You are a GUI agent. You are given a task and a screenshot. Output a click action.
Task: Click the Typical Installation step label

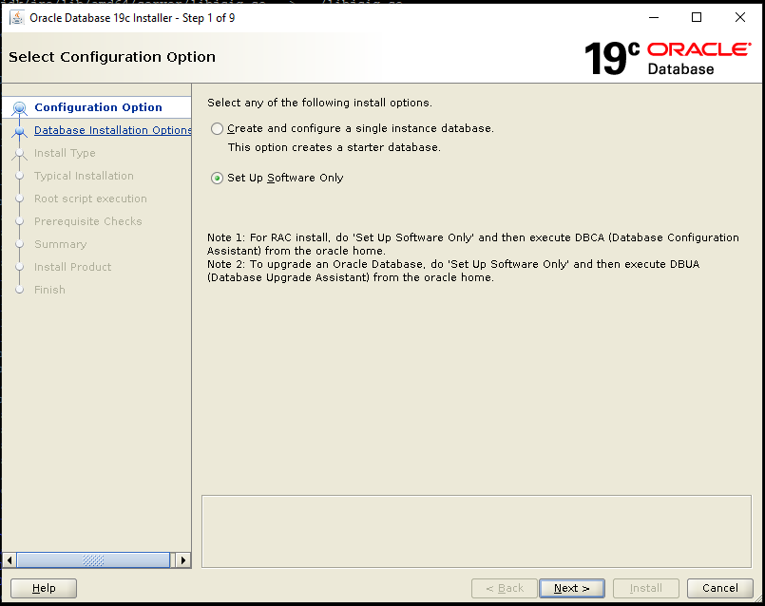click(84, 176)
